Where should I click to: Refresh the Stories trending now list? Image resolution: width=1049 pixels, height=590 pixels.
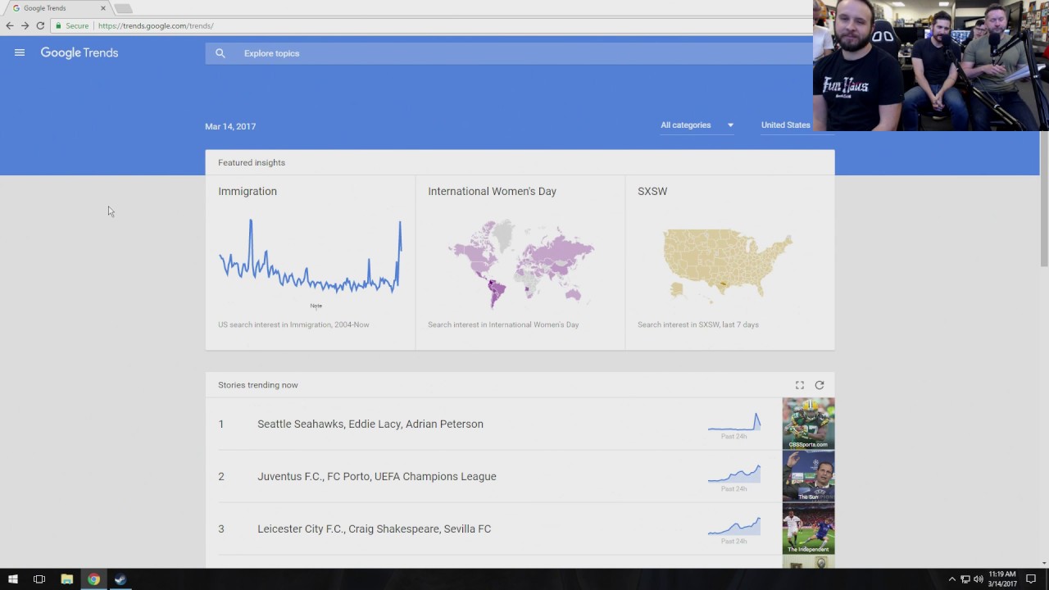tap(820, 385)
